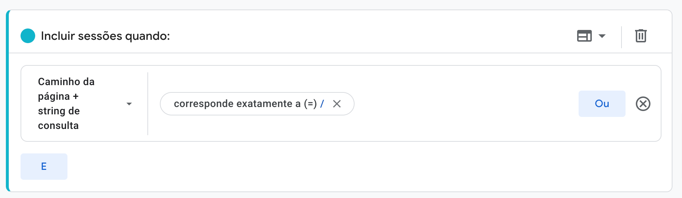Screen dimensions: 682x198
Task: Click the word 'consulta' in the dimension label
Action: tap(58, 126)
